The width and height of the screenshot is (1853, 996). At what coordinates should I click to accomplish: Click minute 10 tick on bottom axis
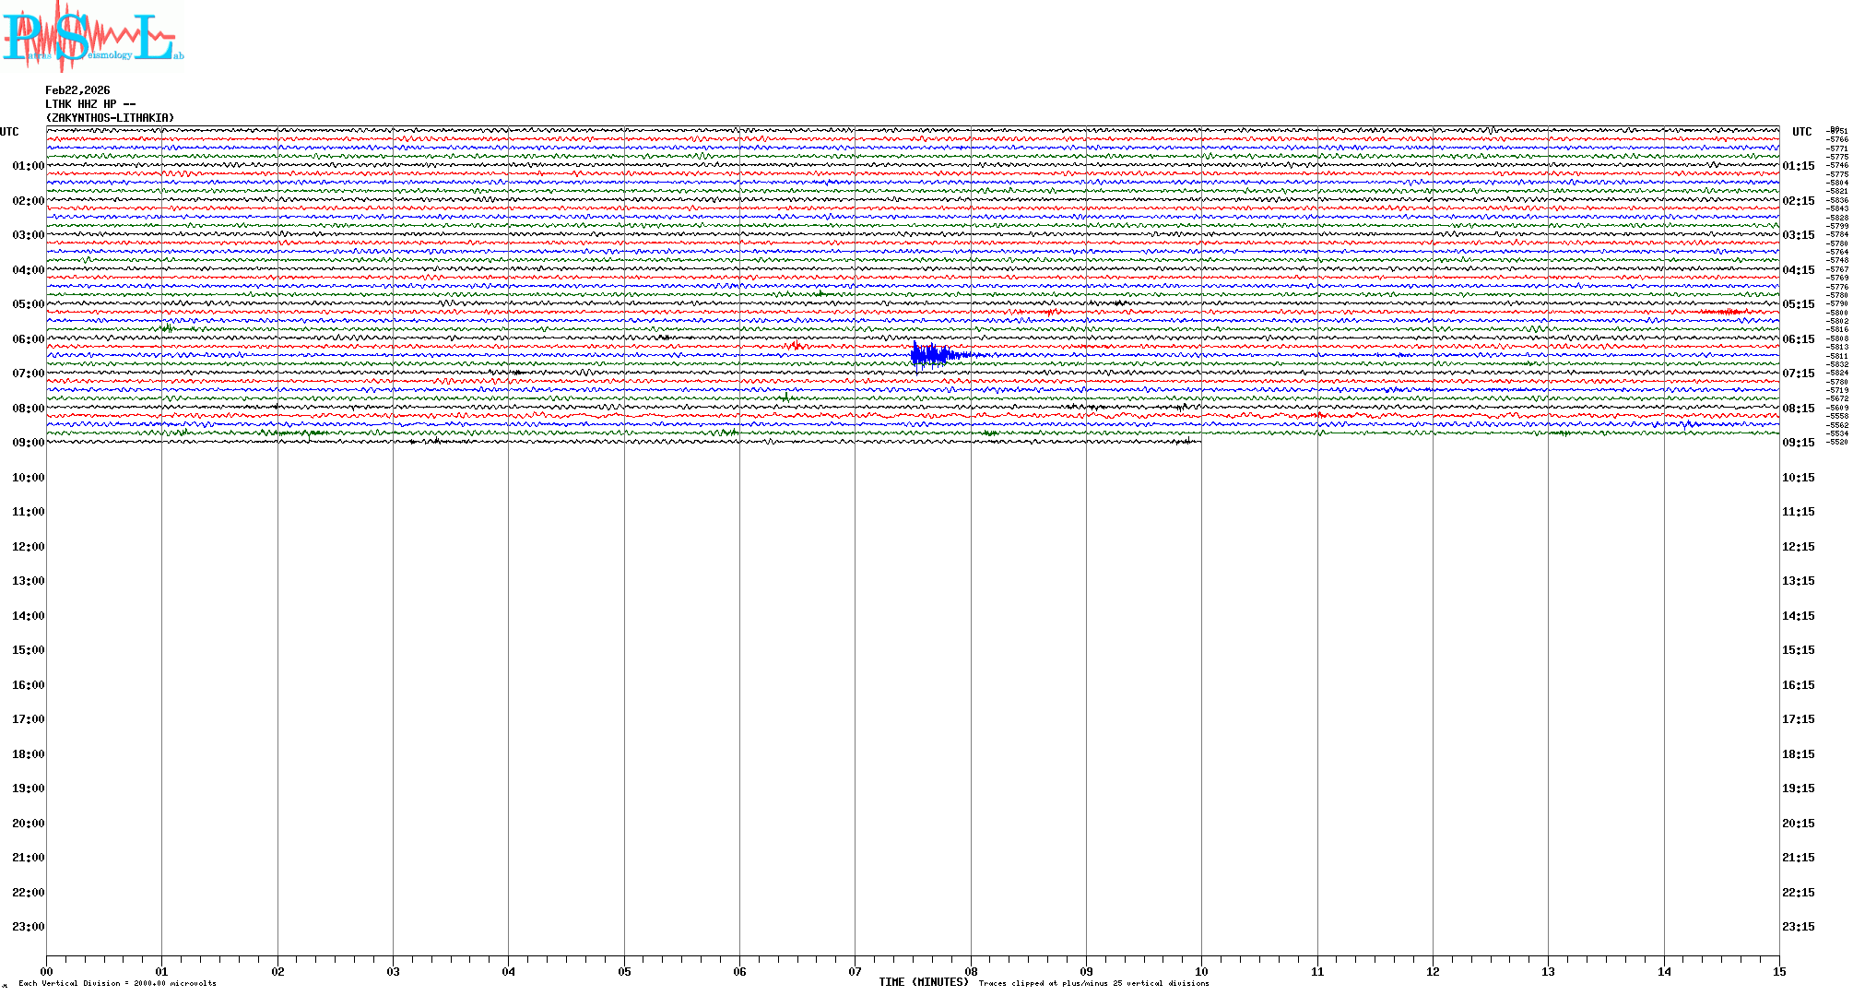(x=1201, y=971)
